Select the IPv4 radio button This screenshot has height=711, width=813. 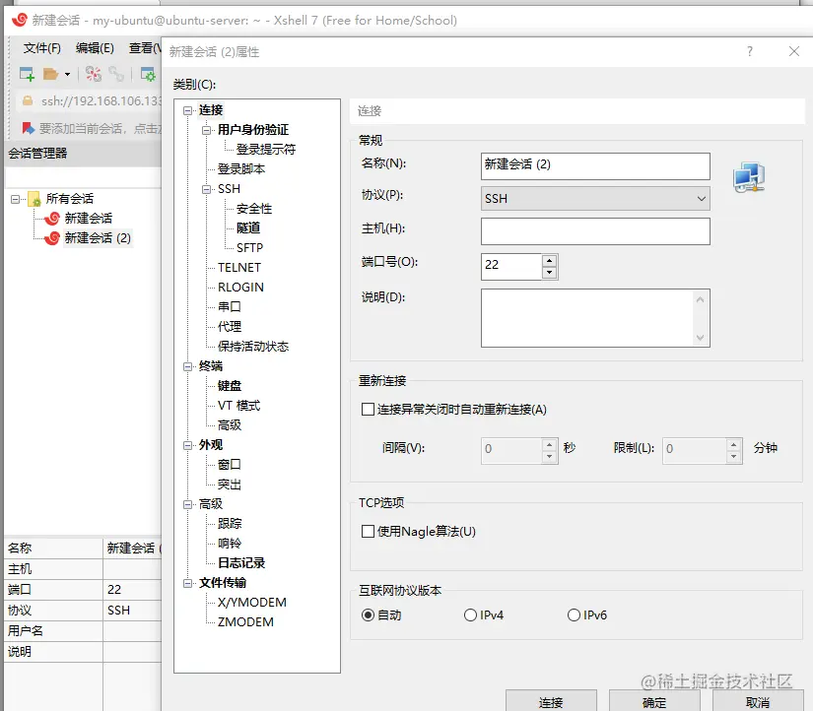[x=470, y=615]
